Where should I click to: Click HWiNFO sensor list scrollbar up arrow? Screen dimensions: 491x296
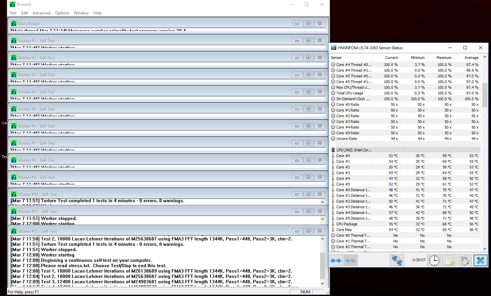tap(485, 57)
